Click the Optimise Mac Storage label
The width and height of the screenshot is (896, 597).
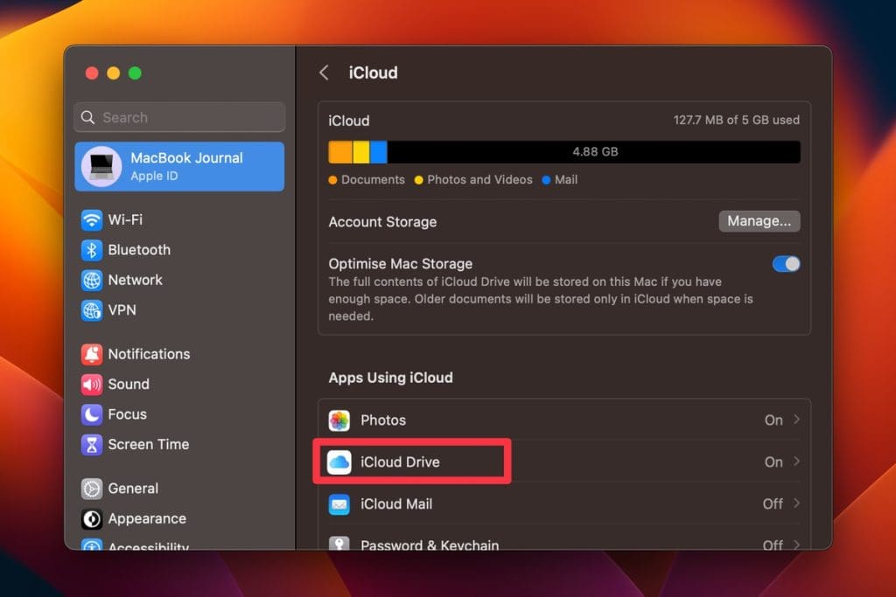(400, 264)
